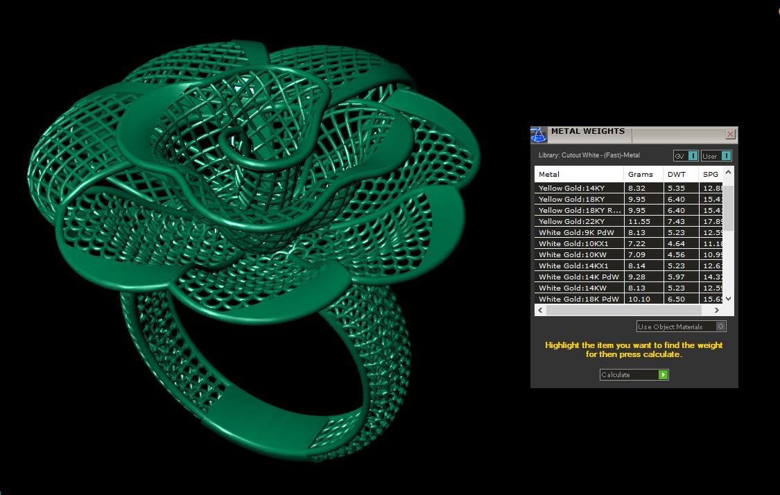The width and height of the screenshot is (780, 495).
Task: Click the table's scroll up arrow
Action: 728,172
